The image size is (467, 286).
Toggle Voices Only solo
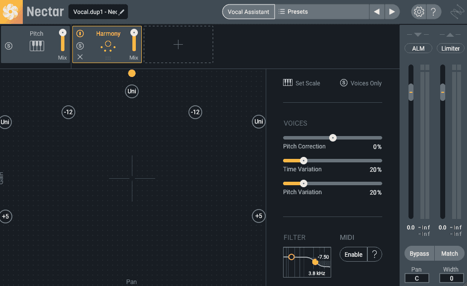(x=344, y=83)
